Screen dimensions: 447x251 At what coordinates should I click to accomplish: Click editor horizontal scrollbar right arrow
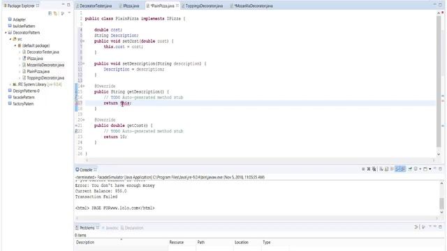pyautogui.click(x=434, y=160)
